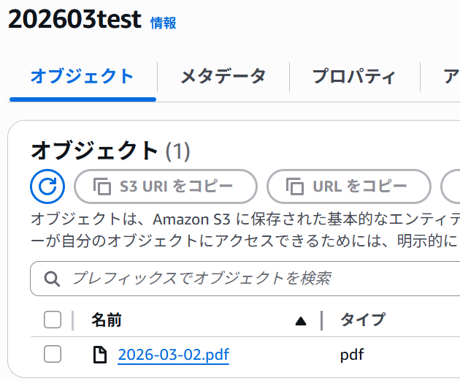
Task: Check the box for 2026-03-02.pdf
Action: click(x=53, y=355)
